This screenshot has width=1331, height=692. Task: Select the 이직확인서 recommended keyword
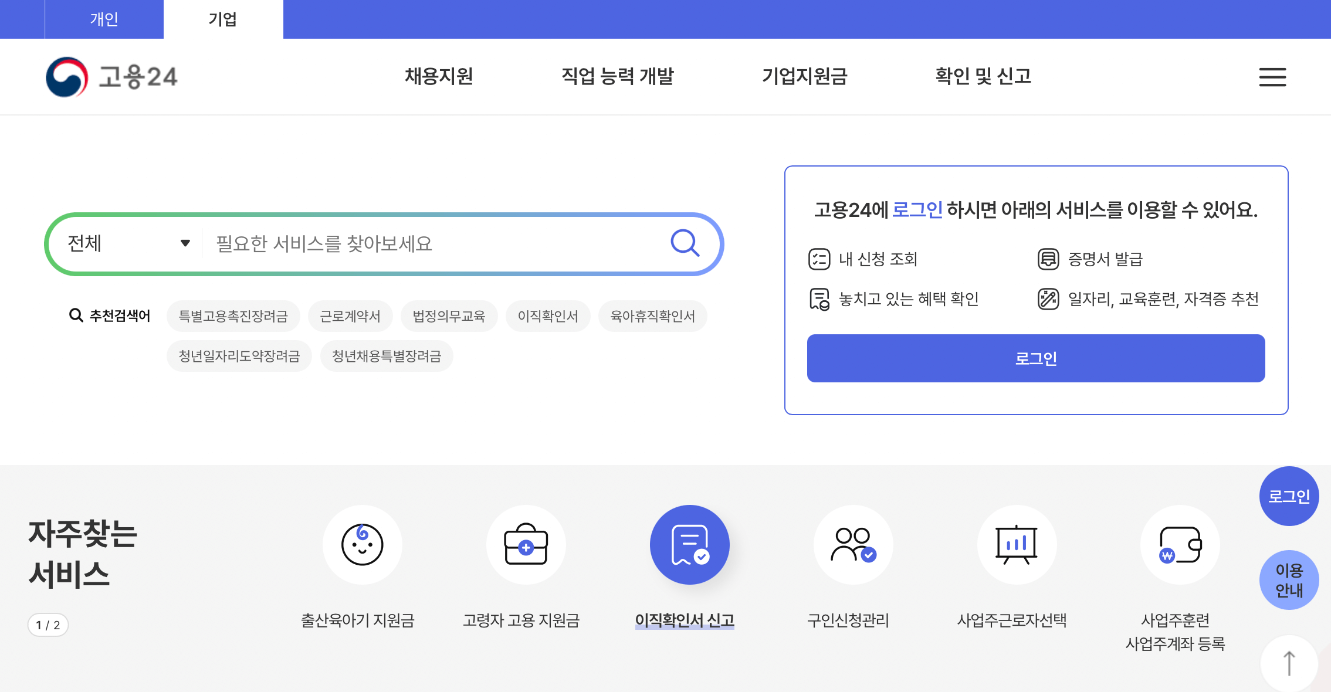click(547, 316)
